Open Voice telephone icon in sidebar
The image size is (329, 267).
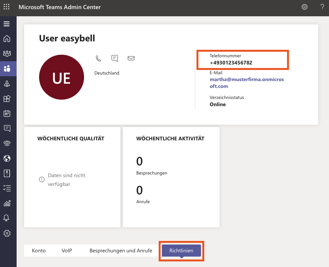point(7,144)
